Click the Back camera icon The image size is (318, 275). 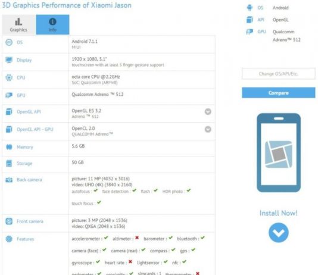tap(9, 180)
